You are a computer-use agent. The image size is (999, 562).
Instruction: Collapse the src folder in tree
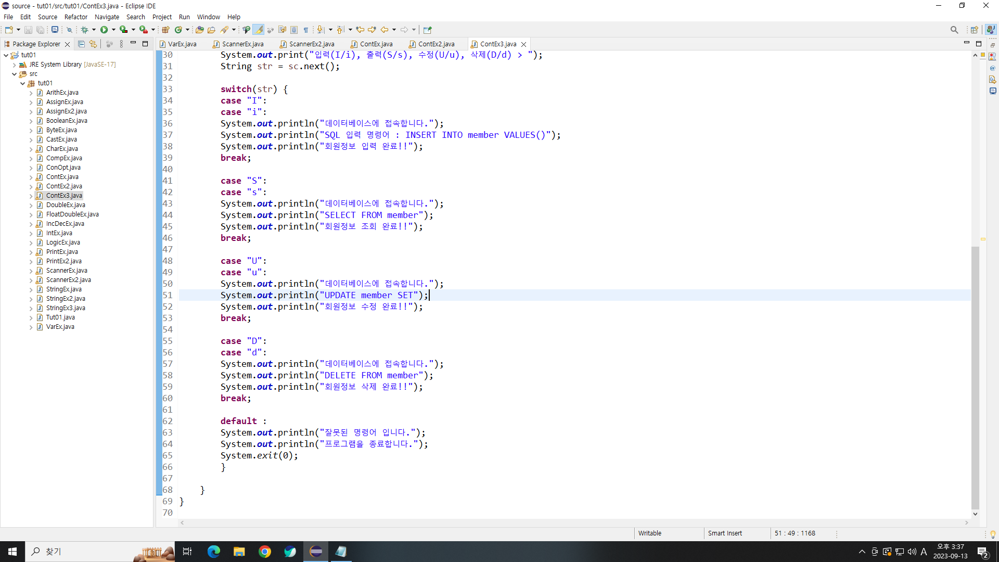click(x=14, y=74)
